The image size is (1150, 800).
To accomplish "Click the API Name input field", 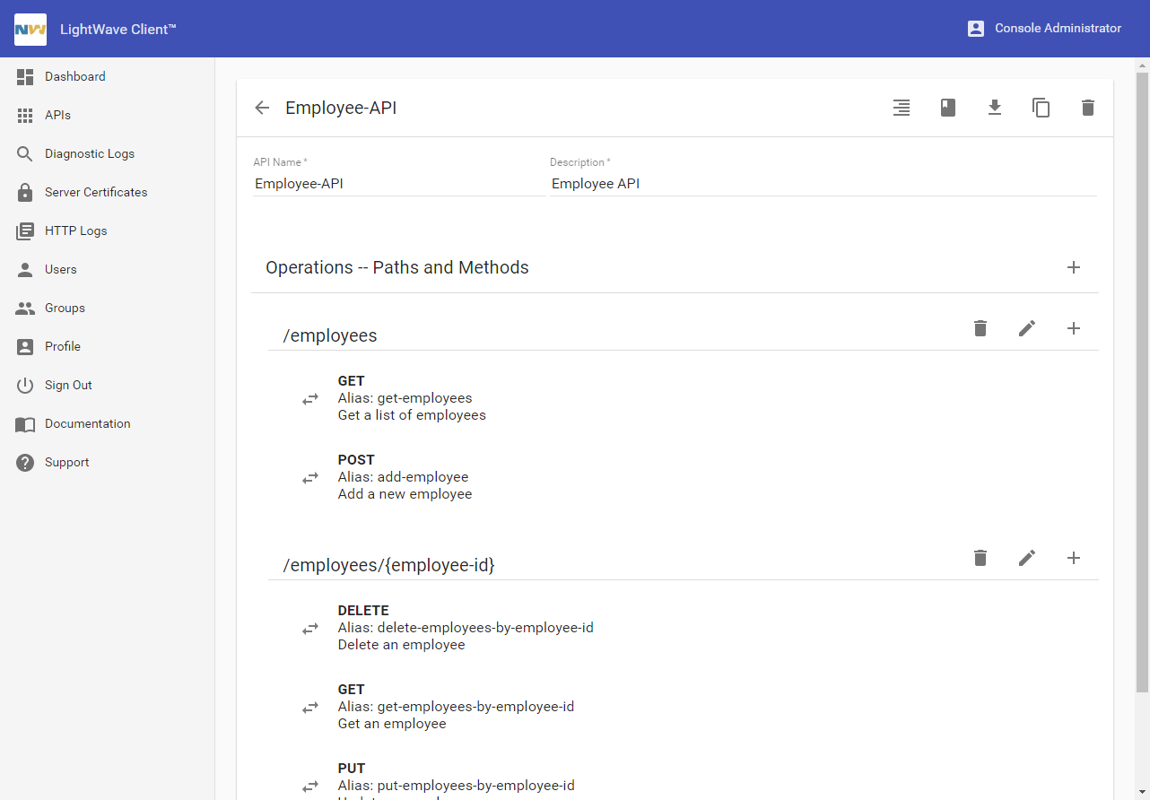I will coord(398,184).
